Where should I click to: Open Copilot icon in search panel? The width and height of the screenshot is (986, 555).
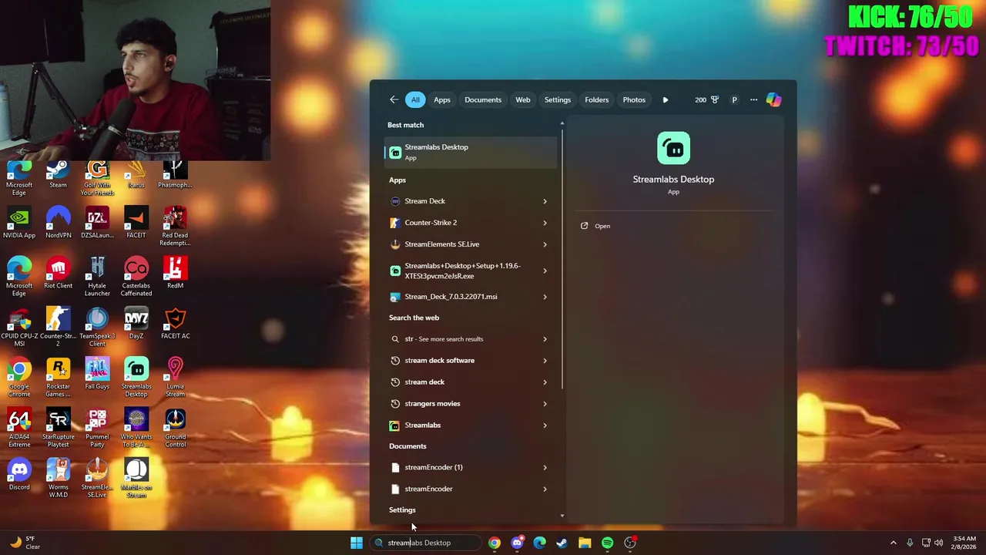773,99
